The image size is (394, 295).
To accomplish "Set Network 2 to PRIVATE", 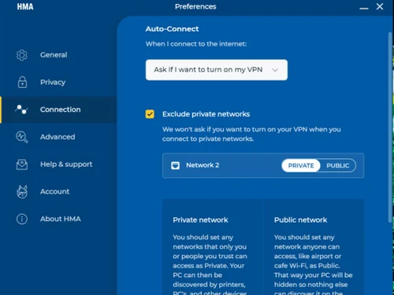I will [301, 166].
